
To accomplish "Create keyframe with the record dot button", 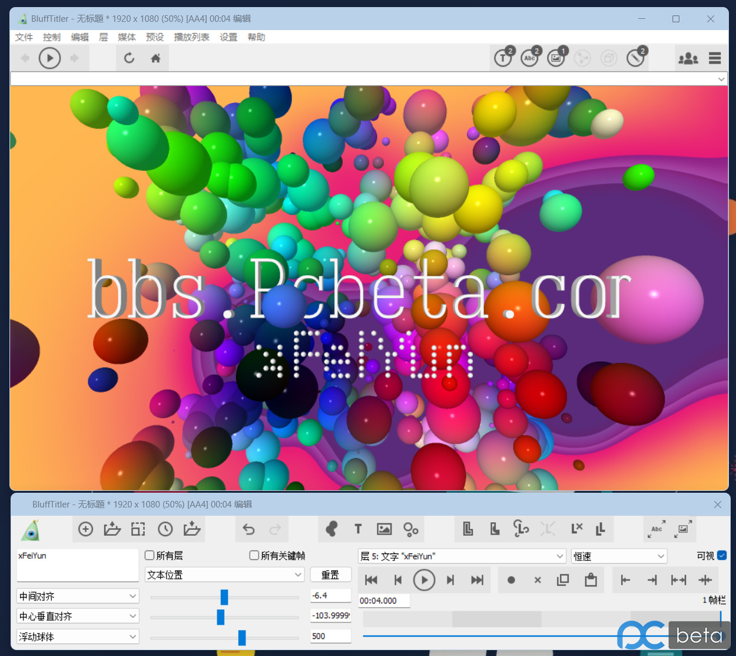I will 511,580.
